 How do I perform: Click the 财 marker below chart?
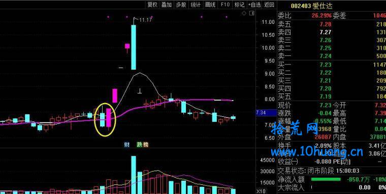127,145
